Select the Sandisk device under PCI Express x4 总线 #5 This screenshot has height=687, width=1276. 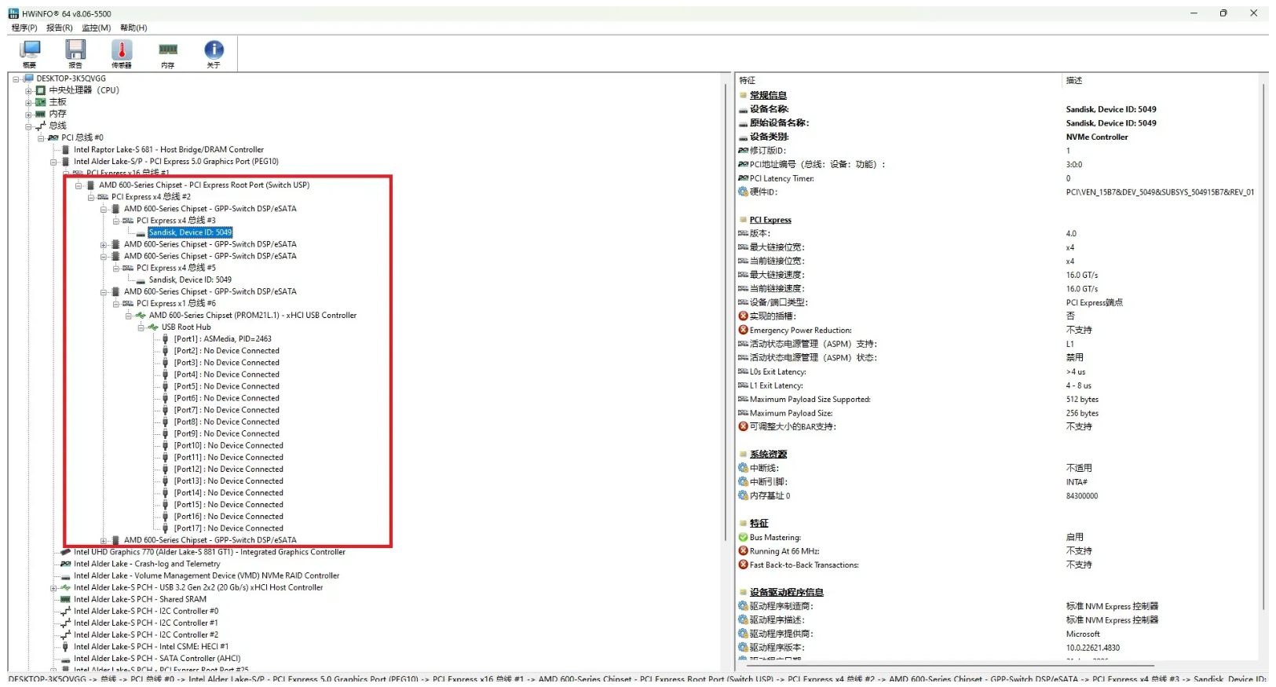[x=190, y=280]
